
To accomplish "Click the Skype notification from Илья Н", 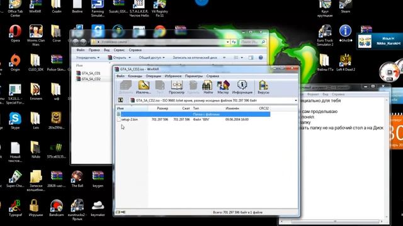I will (x=380, y=41).
